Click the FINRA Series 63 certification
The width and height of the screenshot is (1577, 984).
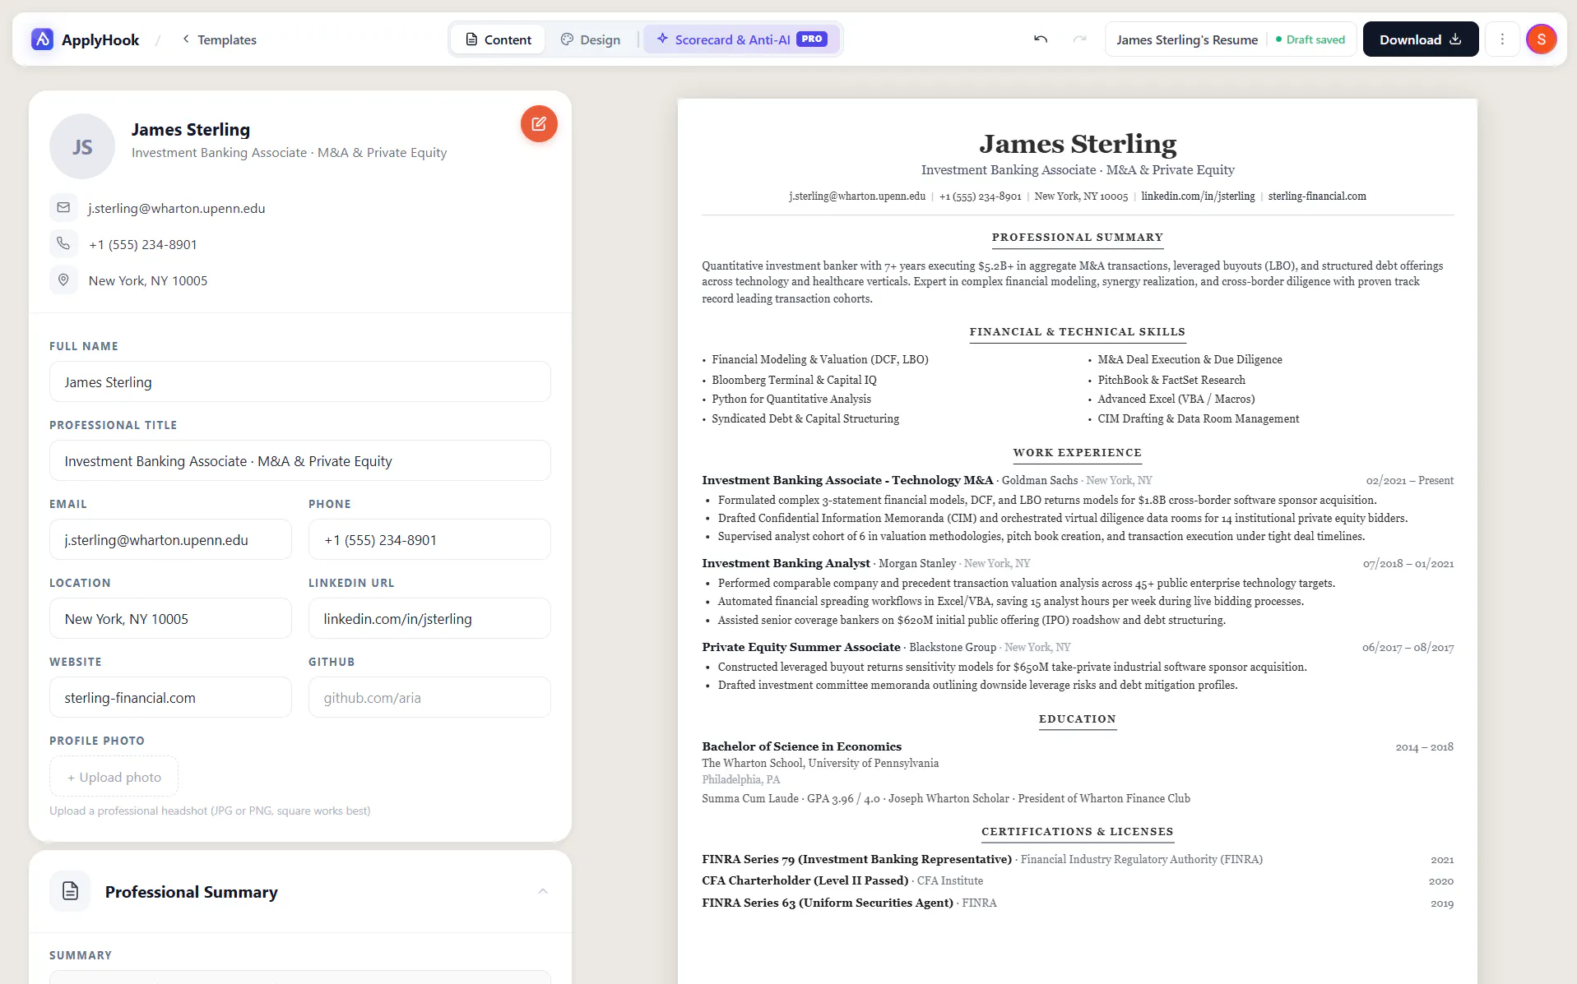coord(828,903)
